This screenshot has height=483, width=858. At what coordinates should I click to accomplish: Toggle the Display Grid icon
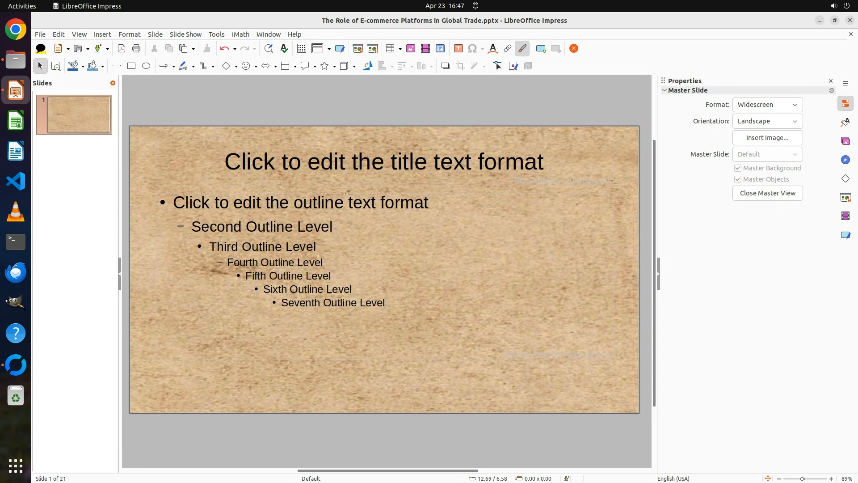302,49
